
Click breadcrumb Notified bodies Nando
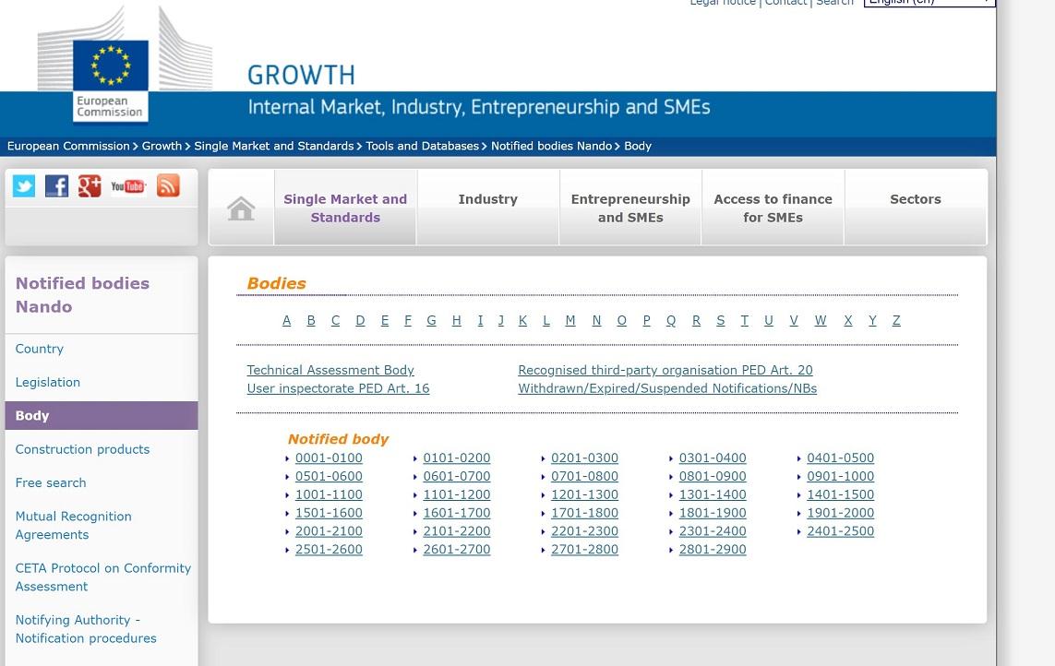click(551, 146)
